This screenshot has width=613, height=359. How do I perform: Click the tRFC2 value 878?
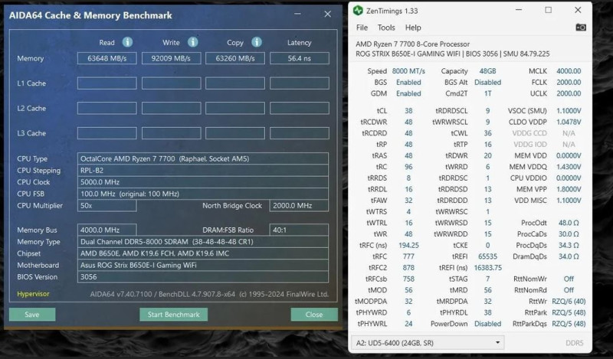408,268
